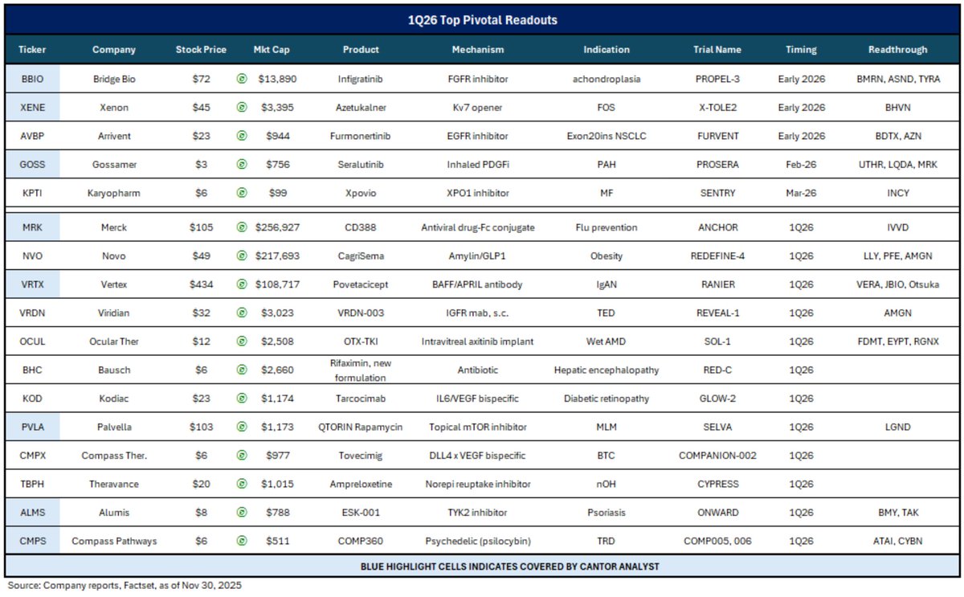Click the Readthrough column header
Screen dimensions: 964x597
pos(897,49)
